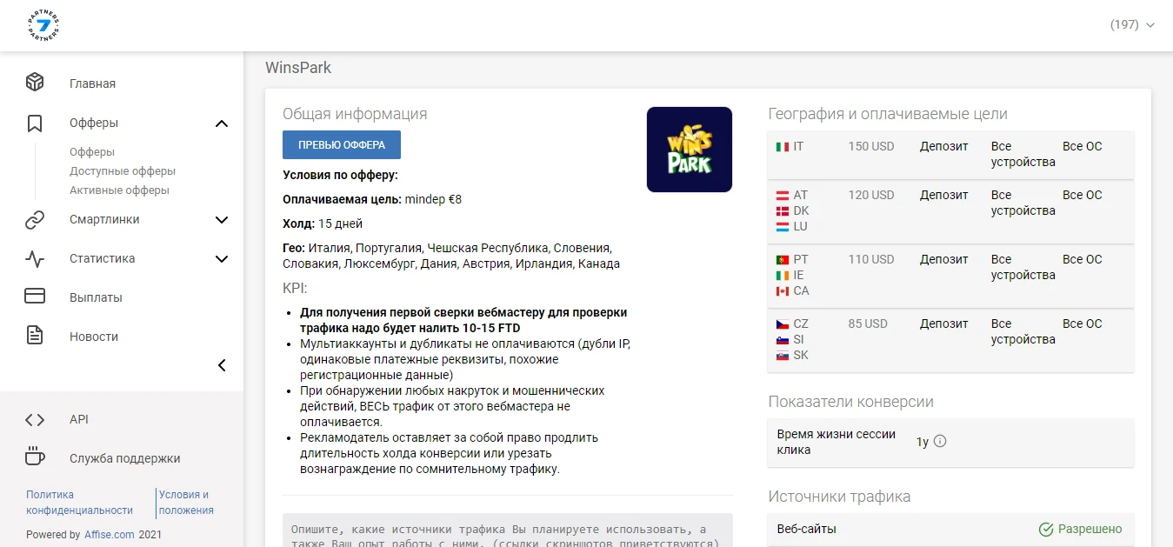Open the account dropdown (197)
1173x547 pixels.
pyautogui.click(x=1132, y=24)
